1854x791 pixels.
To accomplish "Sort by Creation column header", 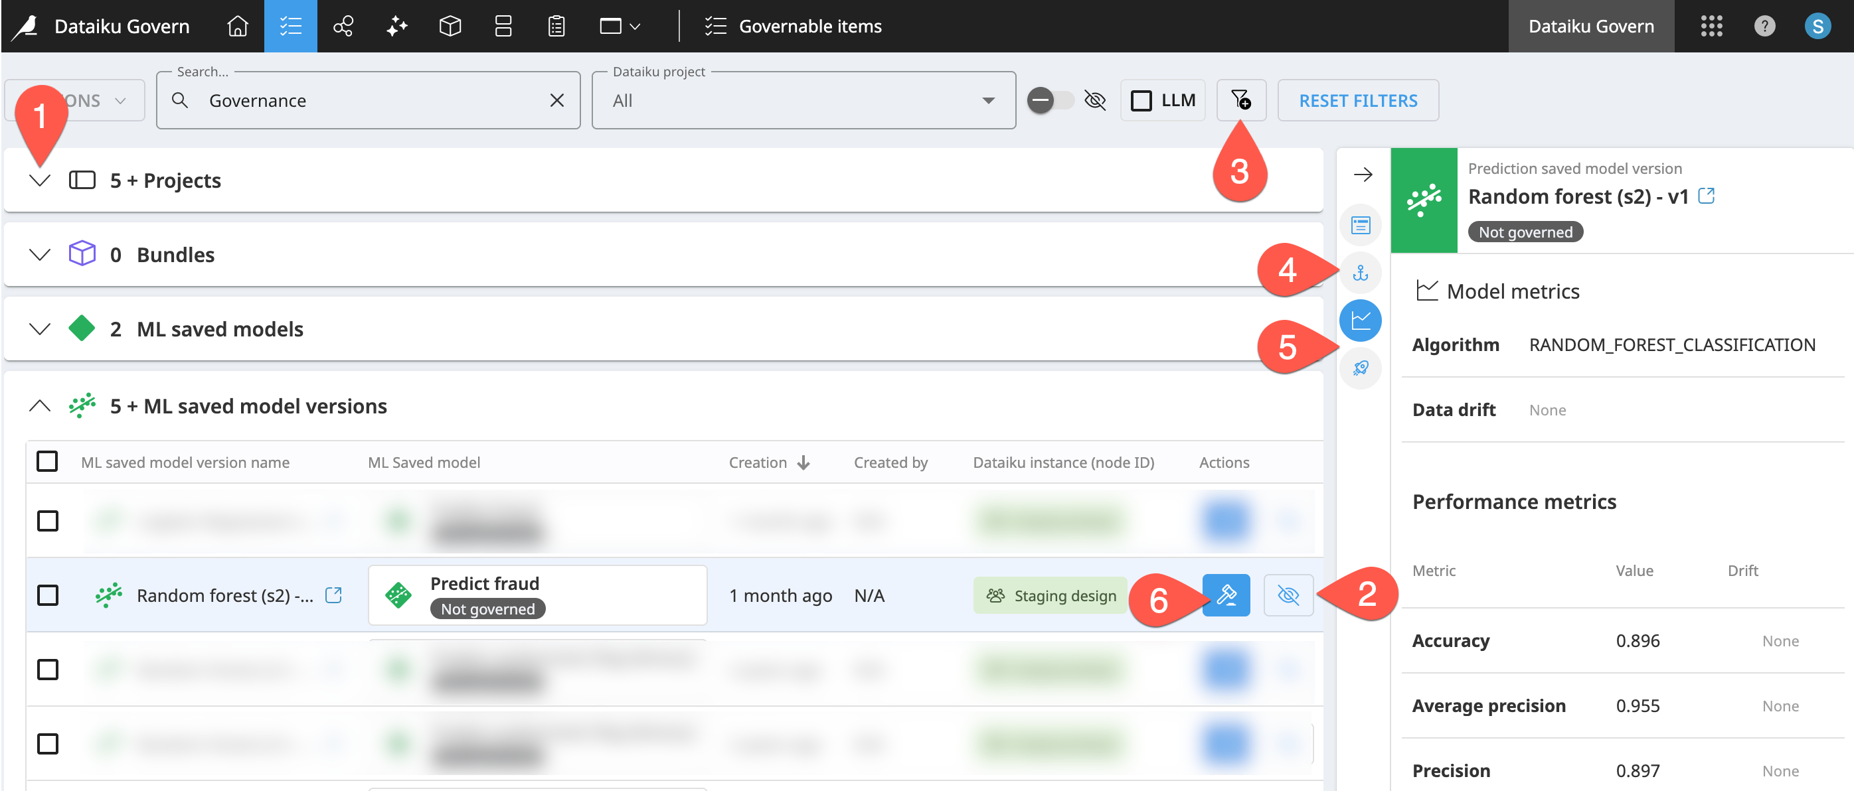I will 769,463.
